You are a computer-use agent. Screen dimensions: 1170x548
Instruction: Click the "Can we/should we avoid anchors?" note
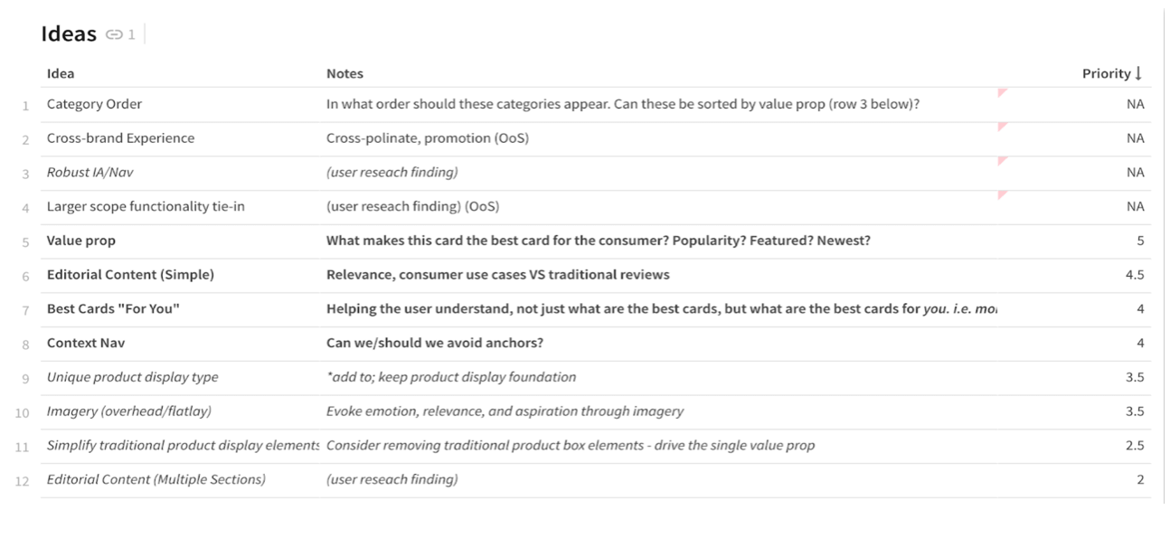pos(435,343)
